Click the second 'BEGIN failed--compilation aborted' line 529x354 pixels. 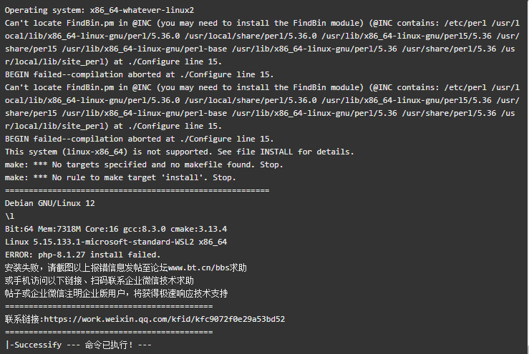click(139, 139)
